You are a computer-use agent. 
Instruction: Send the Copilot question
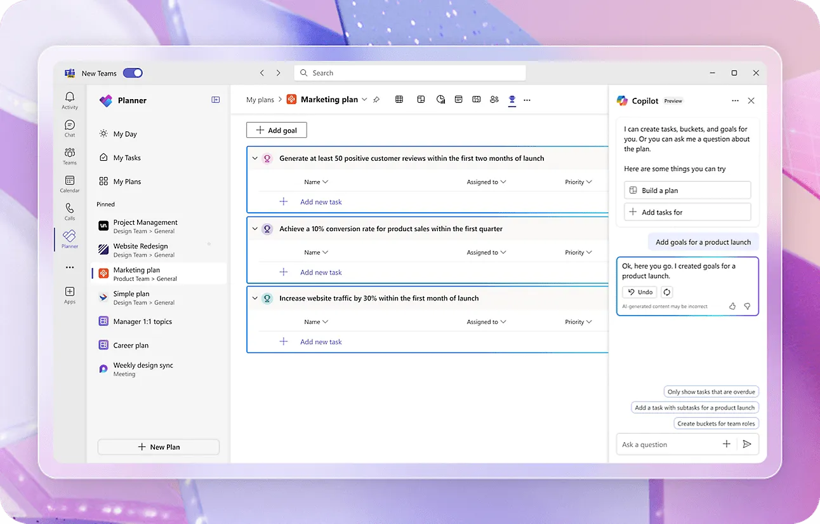(x=747, y=444)
